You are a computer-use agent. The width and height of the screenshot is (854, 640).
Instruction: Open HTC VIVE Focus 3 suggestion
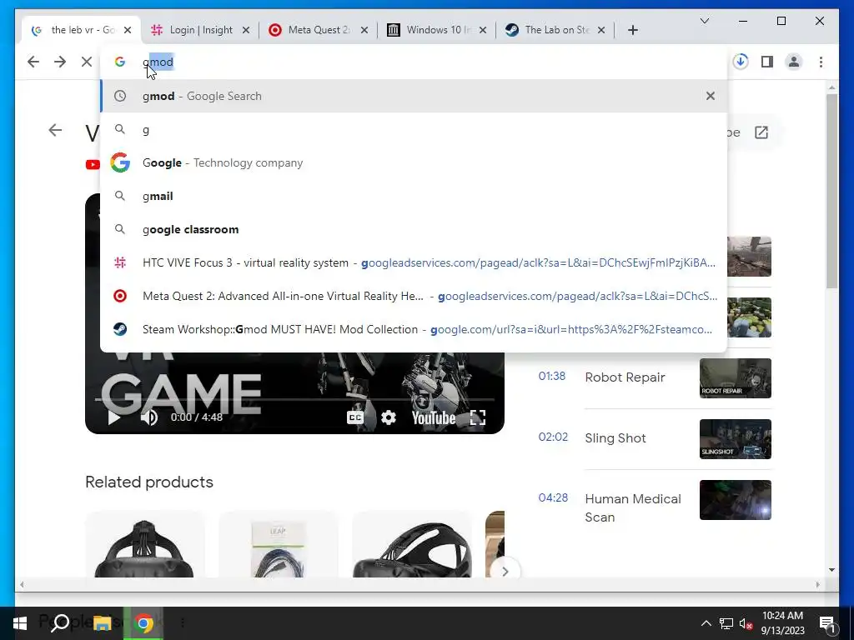point(414,262)
